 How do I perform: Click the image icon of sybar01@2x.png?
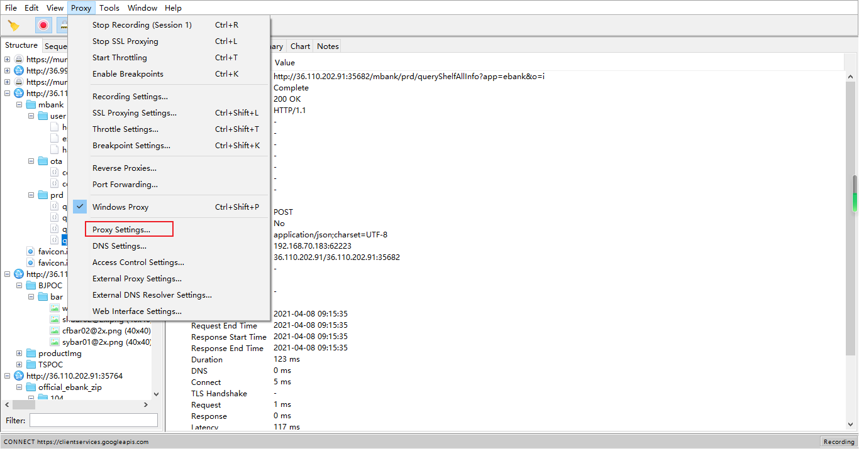click(55, 342)
